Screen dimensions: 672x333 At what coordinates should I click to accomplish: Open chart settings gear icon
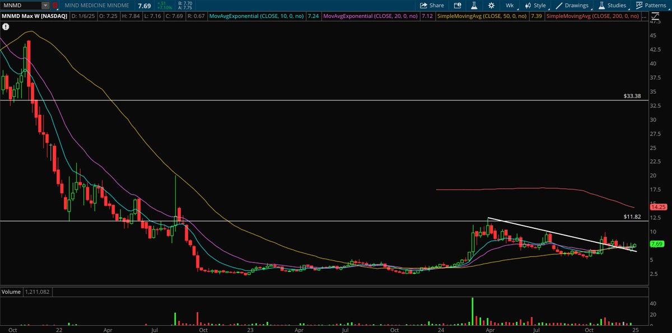tap(491, 5)
